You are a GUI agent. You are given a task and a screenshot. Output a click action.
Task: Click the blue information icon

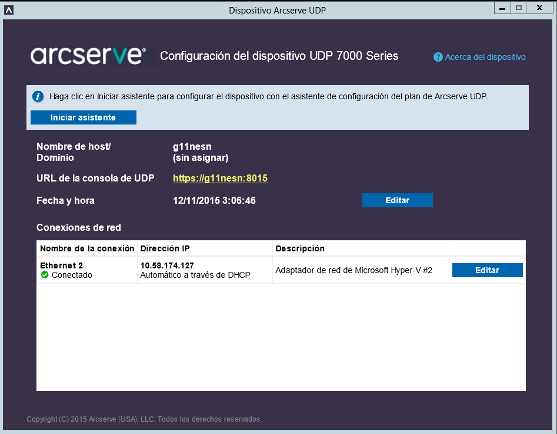(38, 96)
